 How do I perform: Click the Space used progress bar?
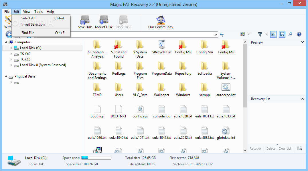pyautogui.click(x=96, y=158)
